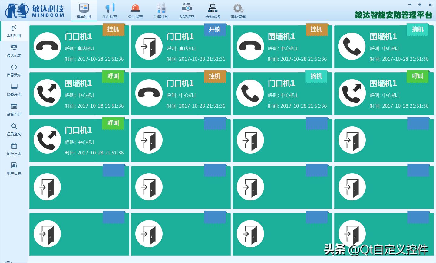Click the 开锁 badge on 门口机1 card

pyautogui.click(x=215, y=30)
